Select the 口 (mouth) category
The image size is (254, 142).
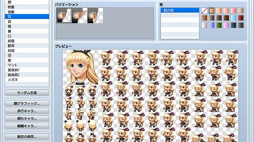coord(27,36)
